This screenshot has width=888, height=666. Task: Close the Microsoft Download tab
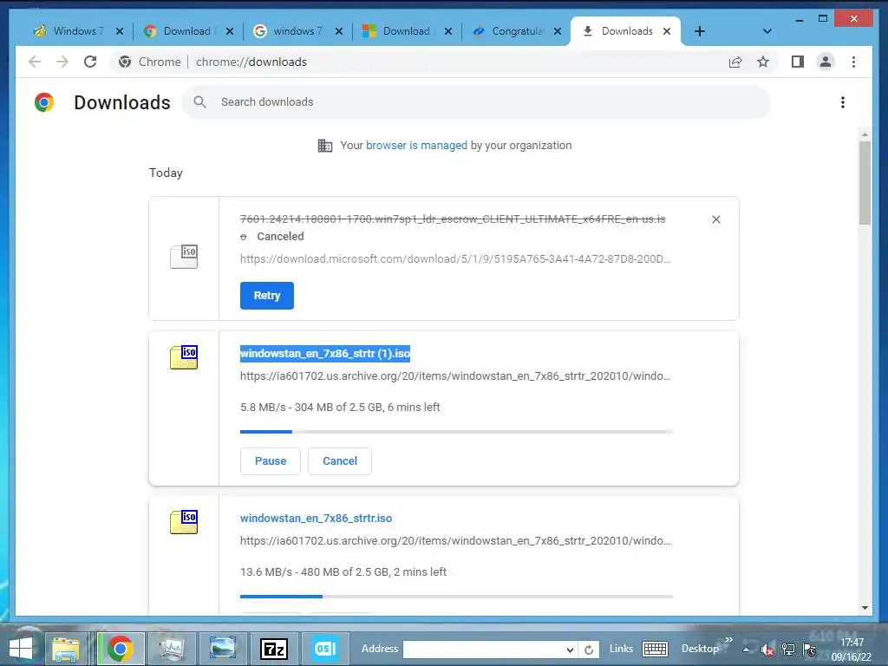(448, 31)
